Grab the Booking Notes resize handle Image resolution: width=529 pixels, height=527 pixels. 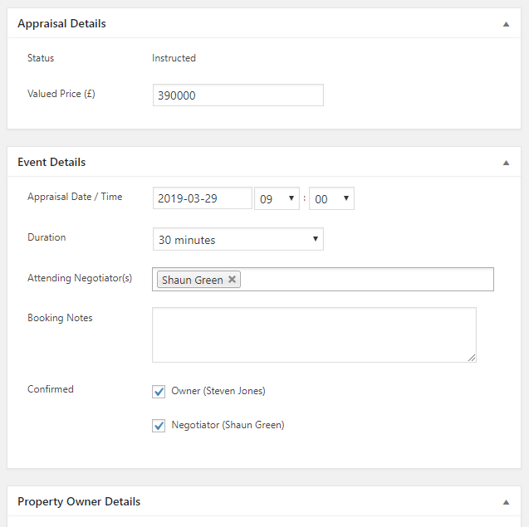tap(472, 358)
